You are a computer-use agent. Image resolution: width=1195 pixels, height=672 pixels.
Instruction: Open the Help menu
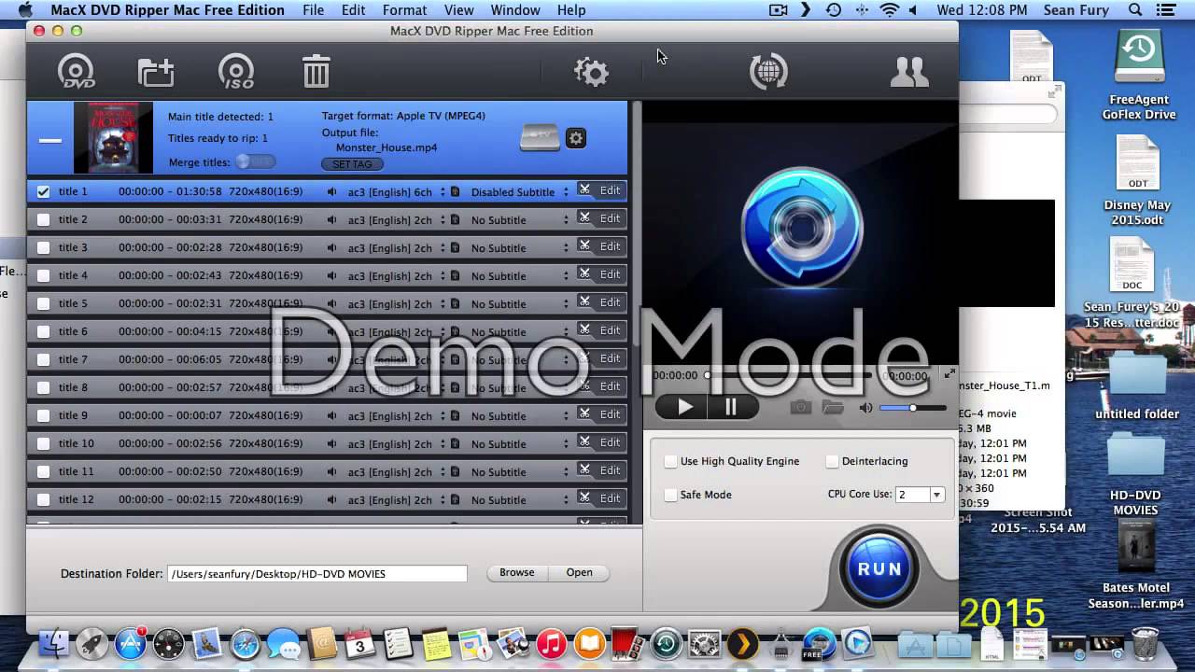pyautogui.click(x=571, y=10)
